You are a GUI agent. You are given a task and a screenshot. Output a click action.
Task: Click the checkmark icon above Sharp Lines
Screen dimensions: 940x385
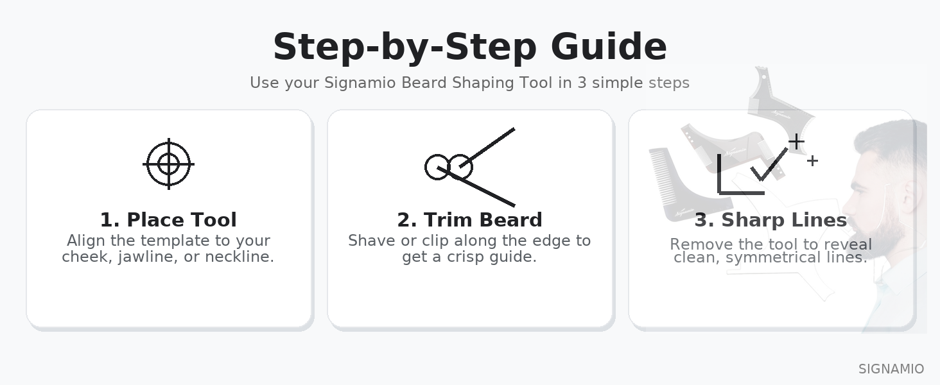point(768,165)
